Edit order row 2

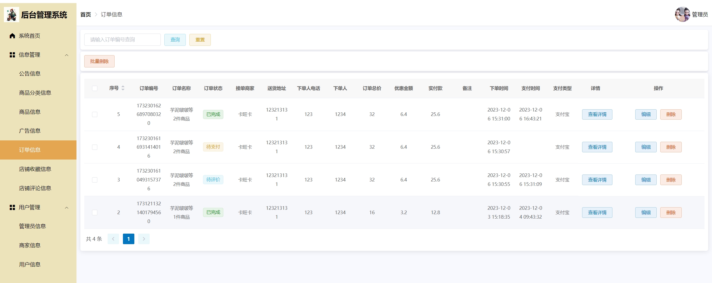click(x=646, y=213)
